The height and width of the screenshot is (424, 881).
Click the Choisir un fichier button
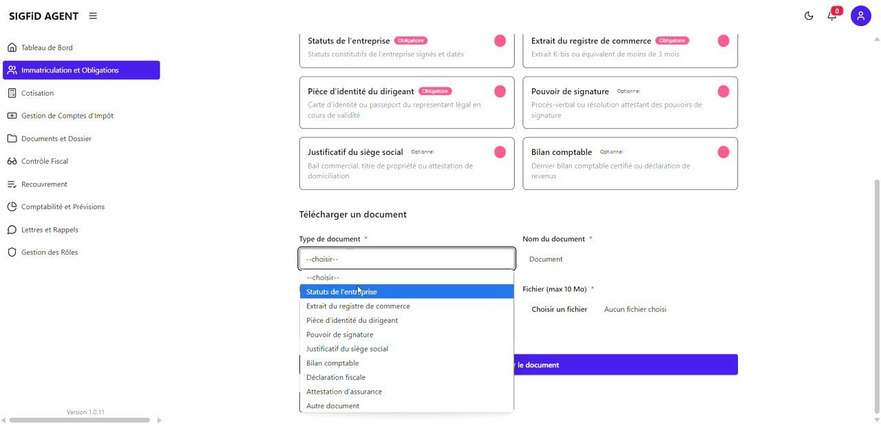pos(559,309)
